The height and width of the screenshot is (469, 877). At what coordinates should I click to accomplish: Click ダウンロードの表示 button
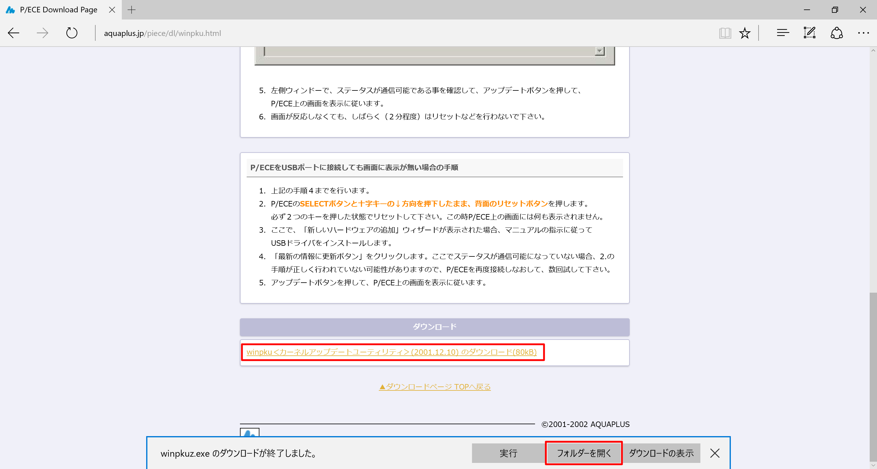(661, 453)
